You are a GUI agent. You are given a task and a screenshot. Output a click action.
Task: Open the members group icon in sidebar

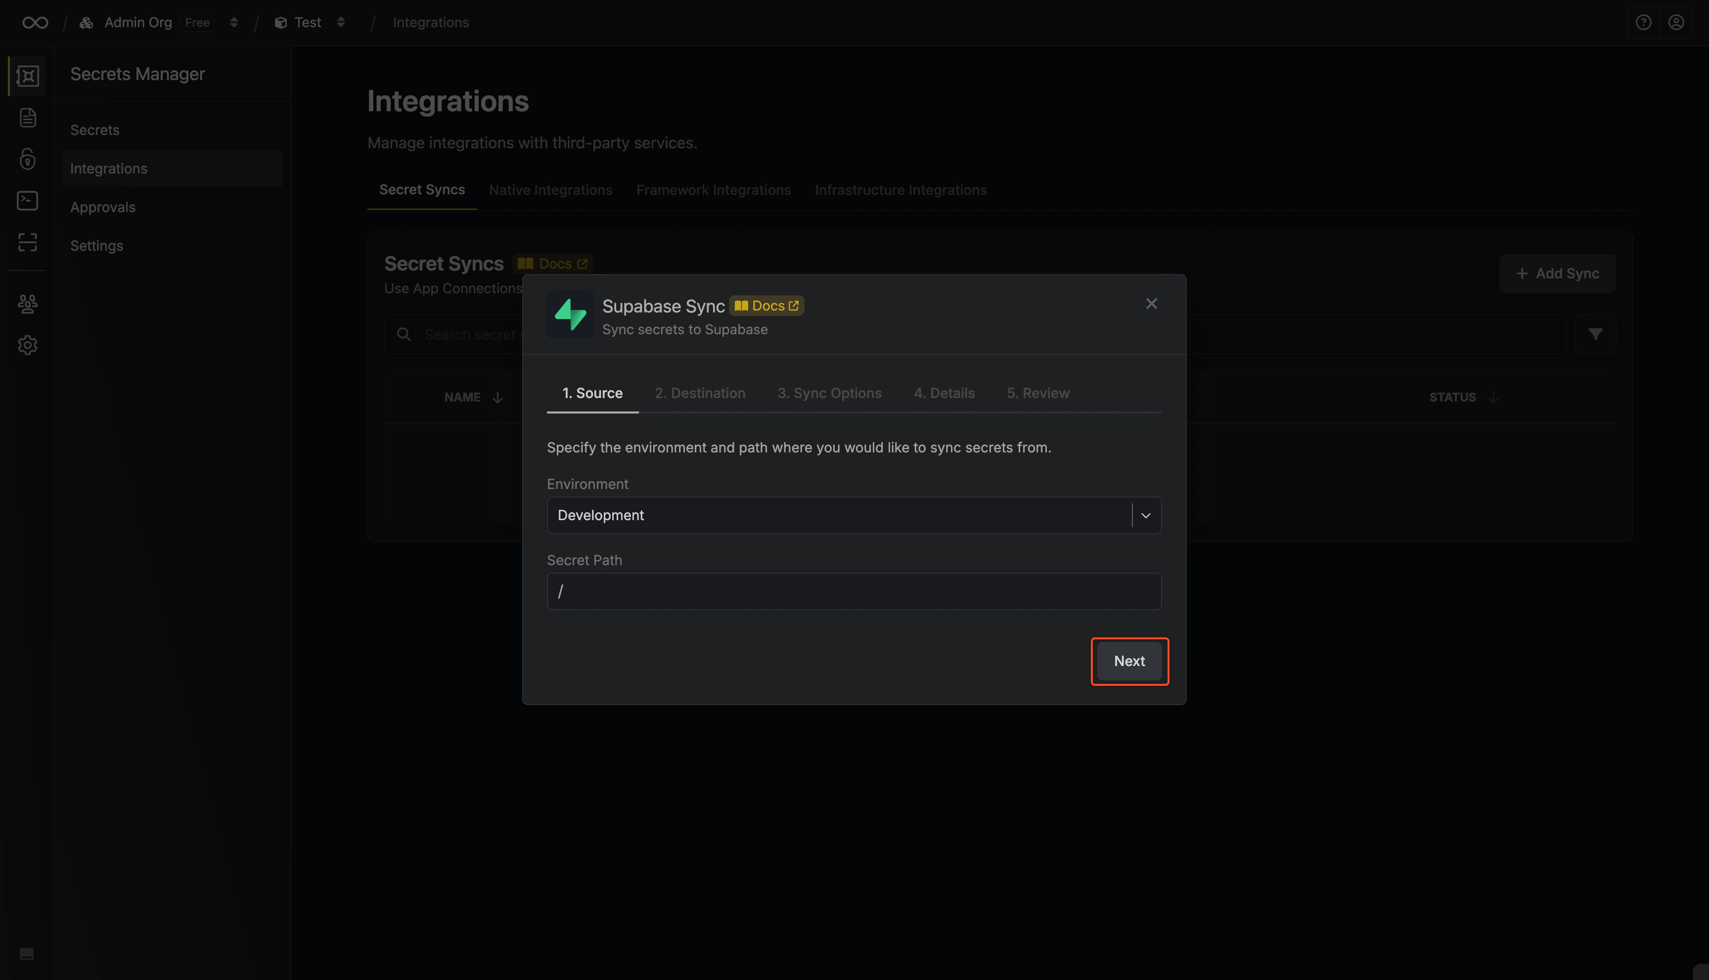(x=28, y=304)
